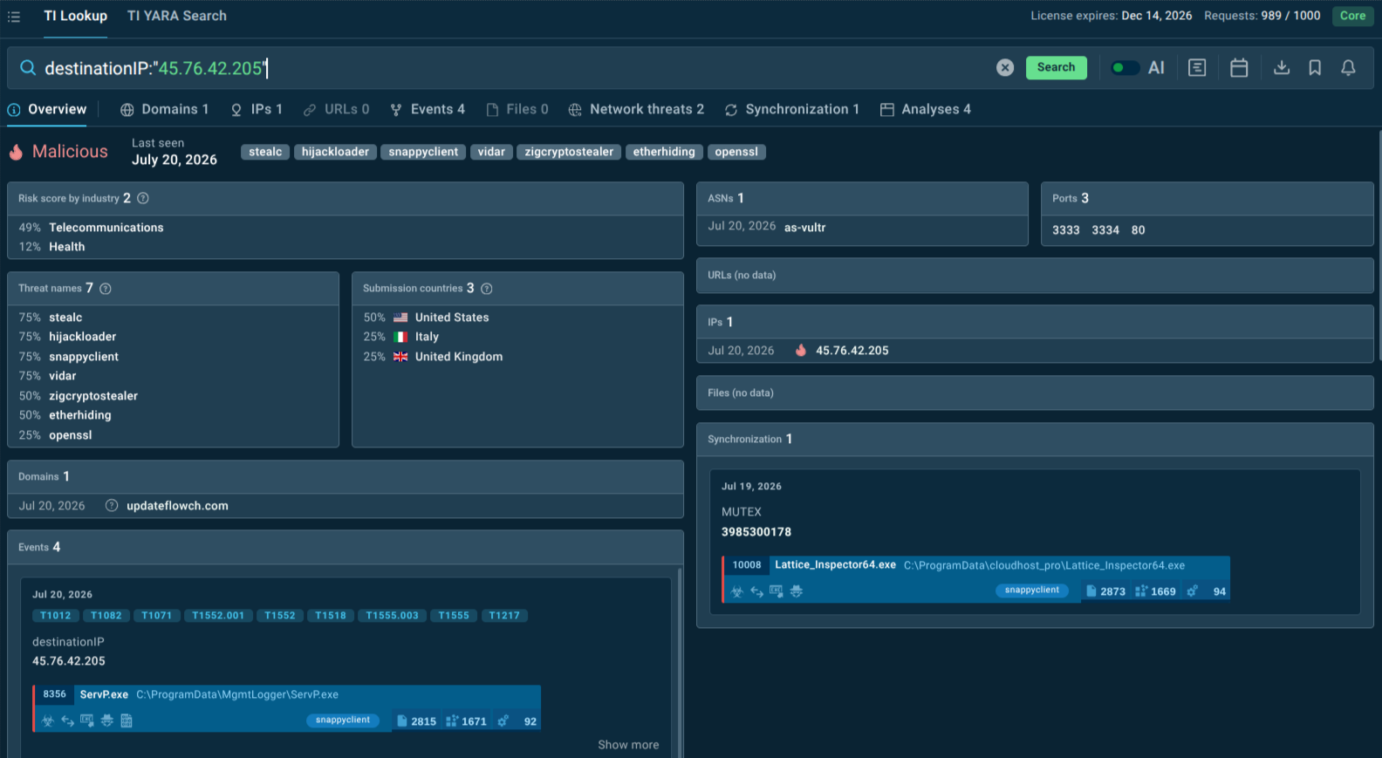Open the Network threats 2 tab
1382x758 pixels.
636,109
